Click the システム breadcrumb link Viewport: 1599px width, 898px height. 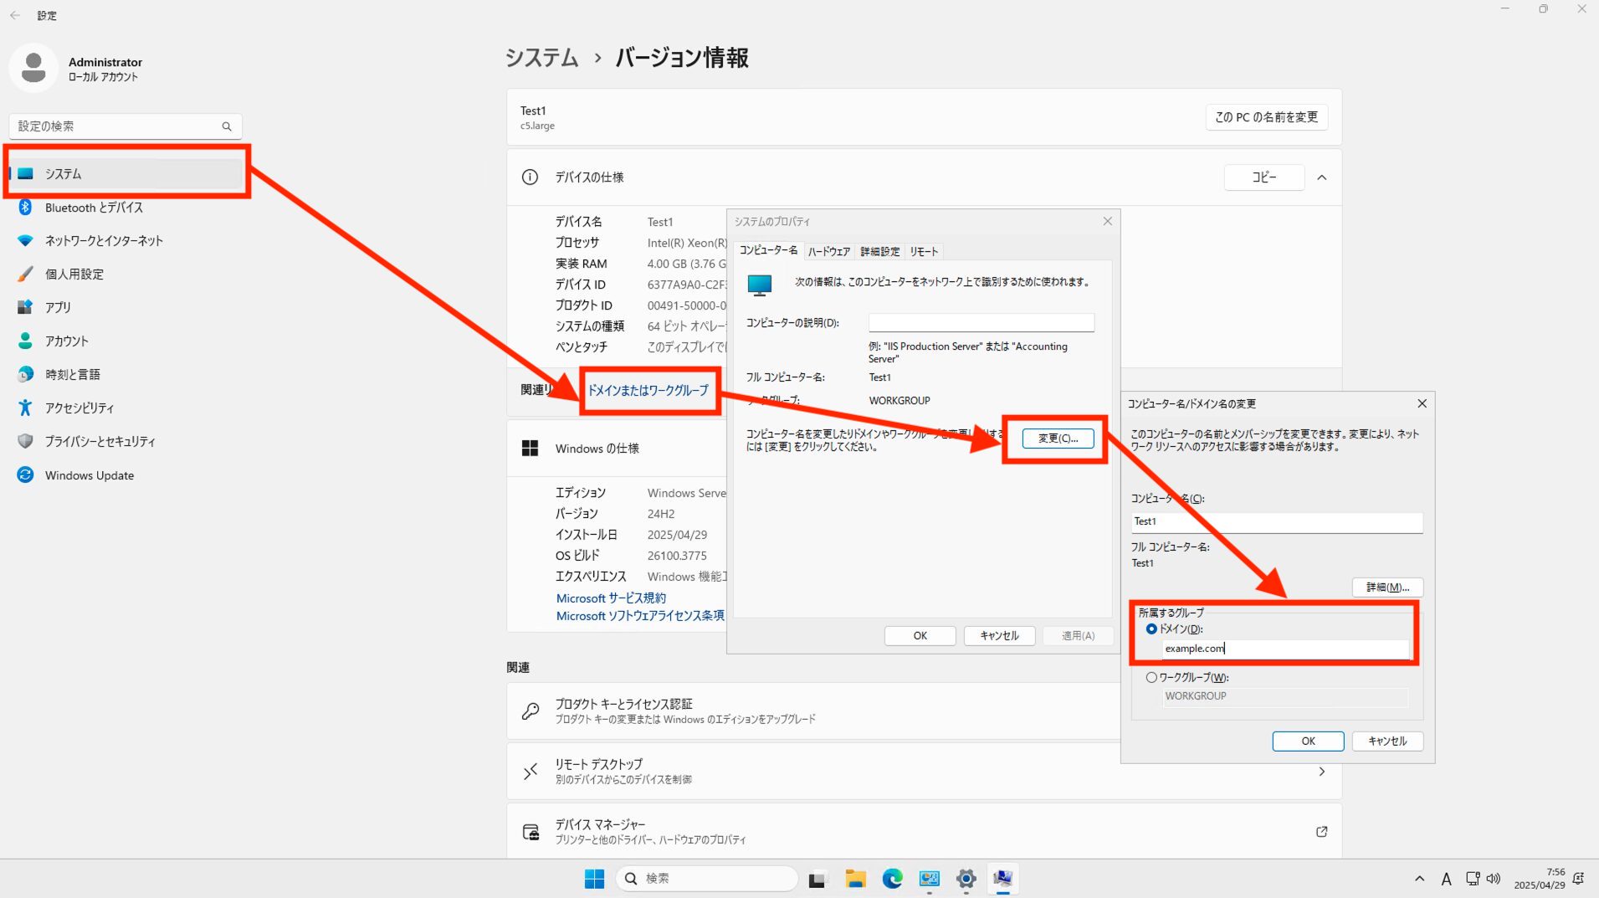[x=541, y=58]
